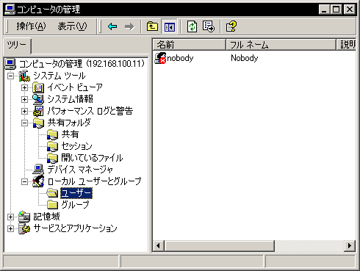Image resolution: width=360 pixels, height=271 pixels.
Task: Expand the 記憶域 node
Action: [10, 217]
